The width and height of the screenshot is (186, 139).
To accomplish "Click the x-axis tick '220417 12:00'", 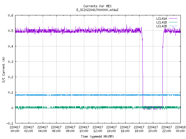I will click(98, 129).
